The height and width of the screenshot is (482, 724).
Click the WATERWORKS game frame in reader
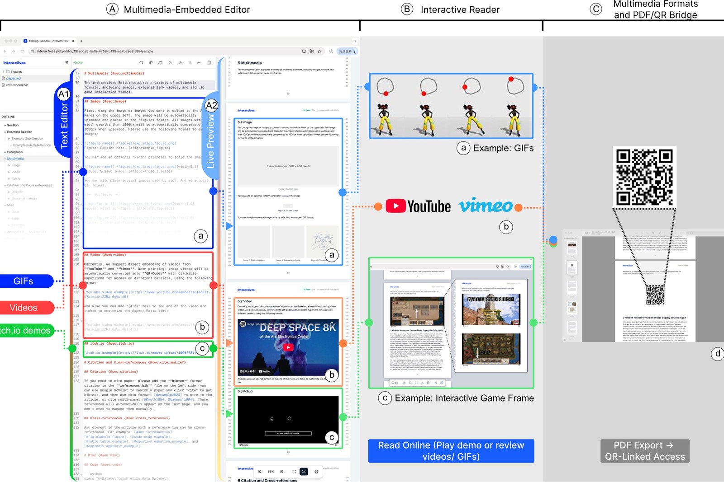(x=491, y=309)
